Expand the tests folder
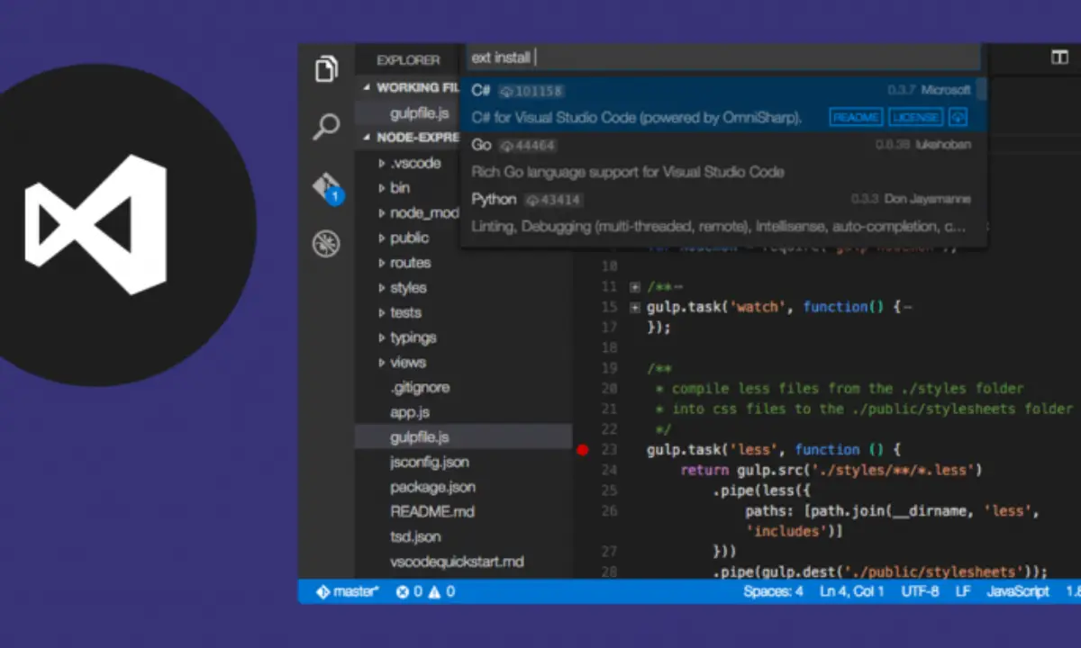The image size is (1081, 648). [x=382, y=313]
